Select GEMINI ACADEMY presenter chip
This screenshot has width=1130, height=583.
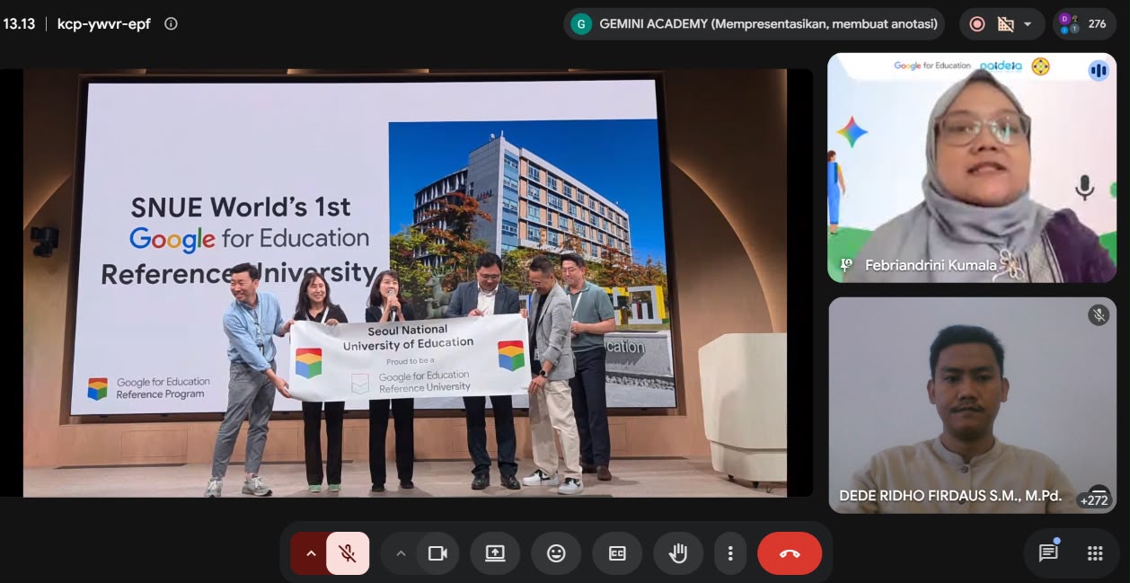coord(755,24)
